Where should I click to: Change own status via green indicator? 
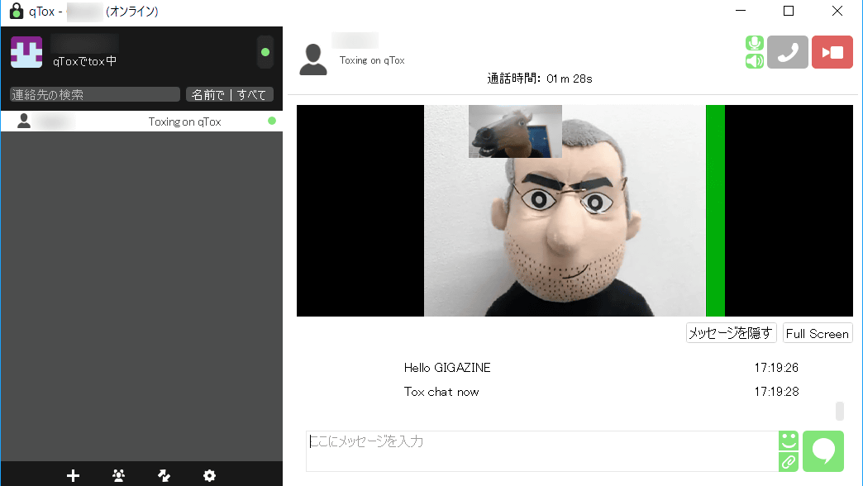[265, 52]
